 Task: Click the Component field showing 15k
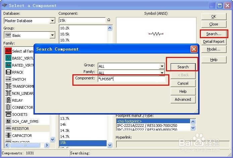(x=82, y=20)
